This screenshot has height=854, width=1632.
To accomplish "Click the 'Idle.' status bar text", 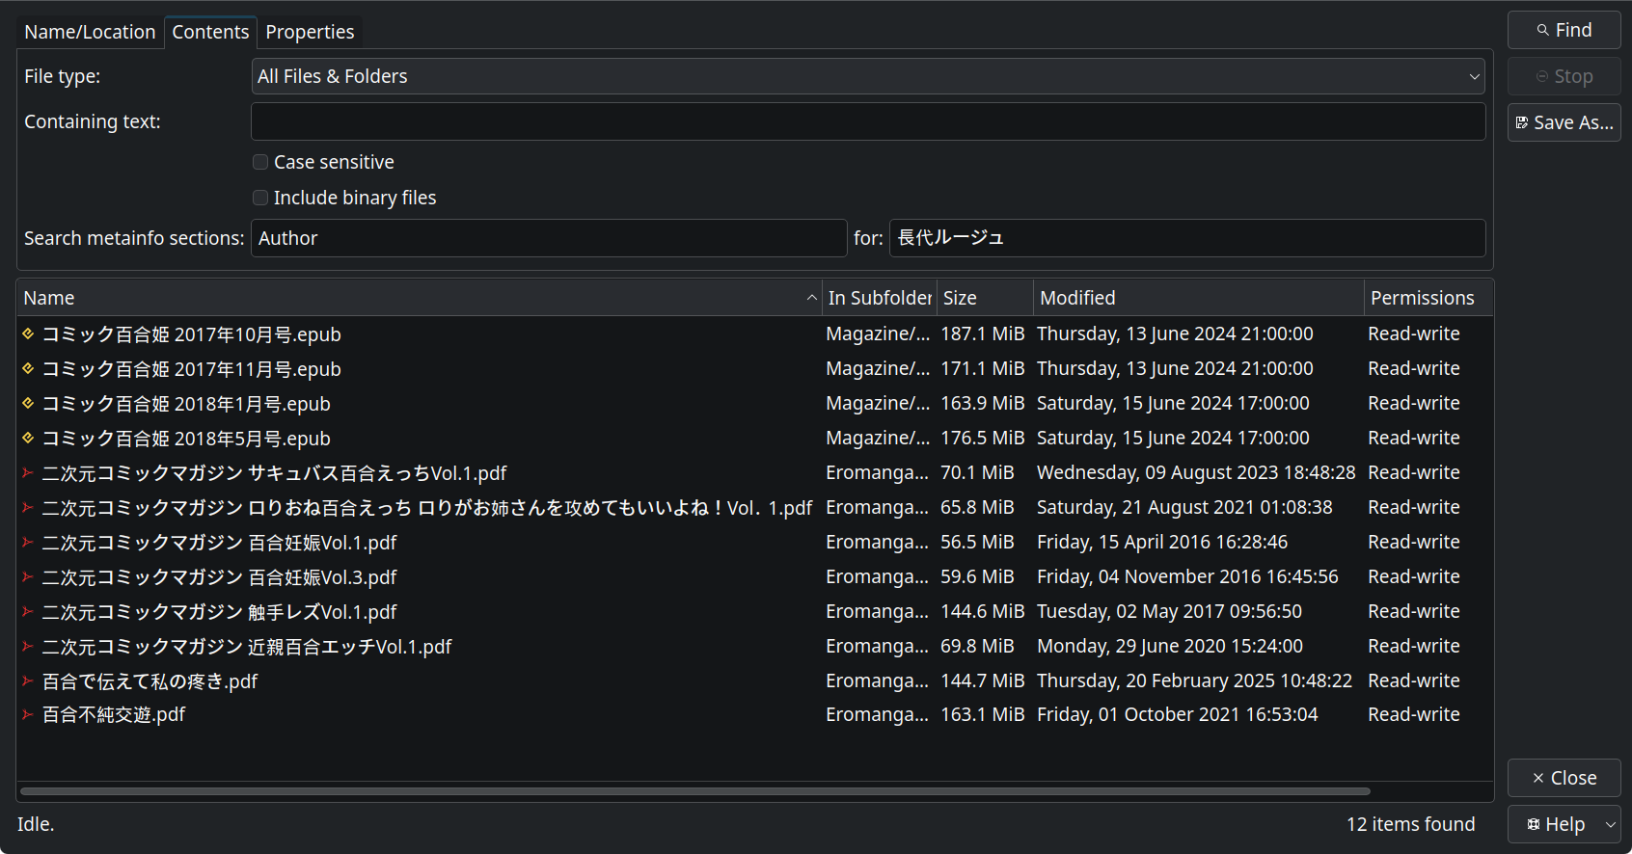I will (36, 824).
